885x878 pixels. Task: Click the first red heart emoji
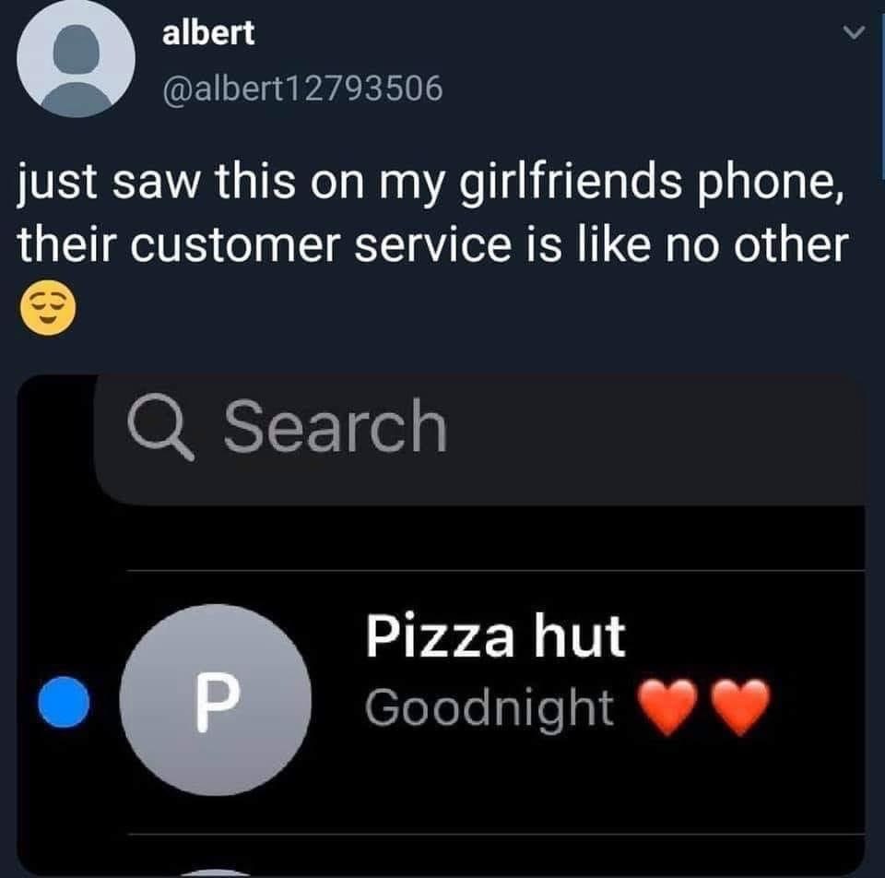pyautogui.click(x=667, y=707)
